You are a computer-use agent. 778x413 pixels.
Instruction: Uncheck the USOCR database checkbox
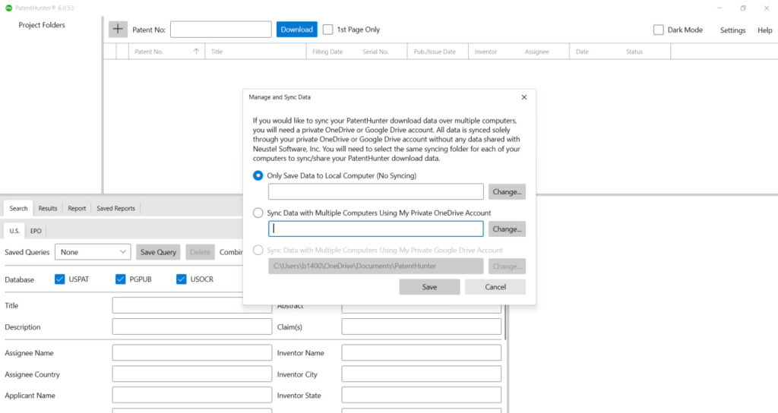[181, 279]
